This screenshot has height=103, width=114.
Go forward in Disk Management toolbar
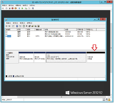pos(9,26)
